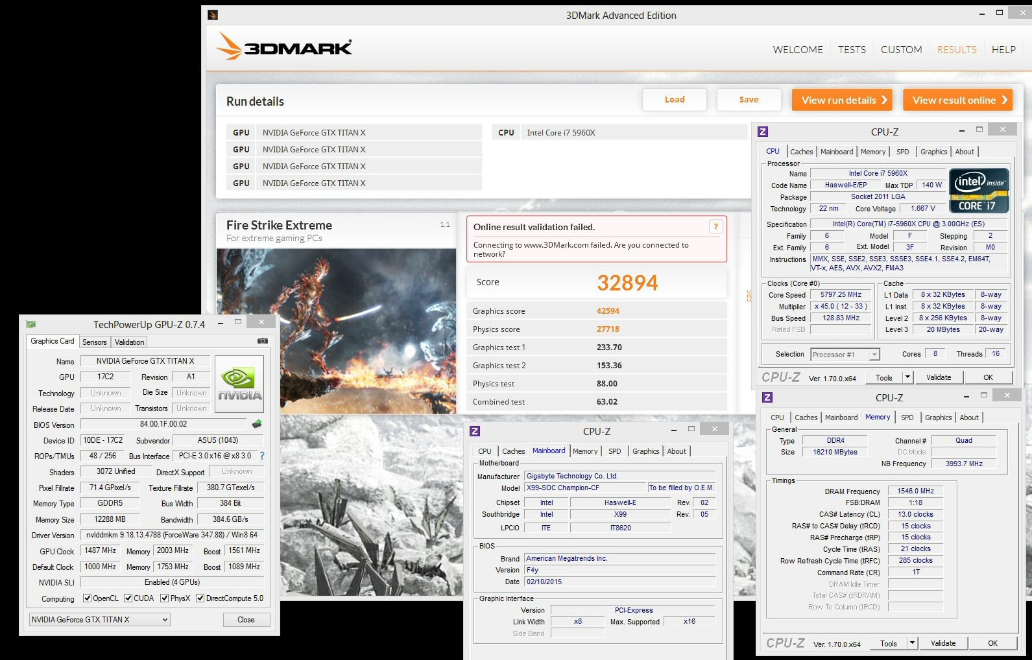Click the Physics score value 27718
The height and width of the screenshot is (660, 1032).
608,329
